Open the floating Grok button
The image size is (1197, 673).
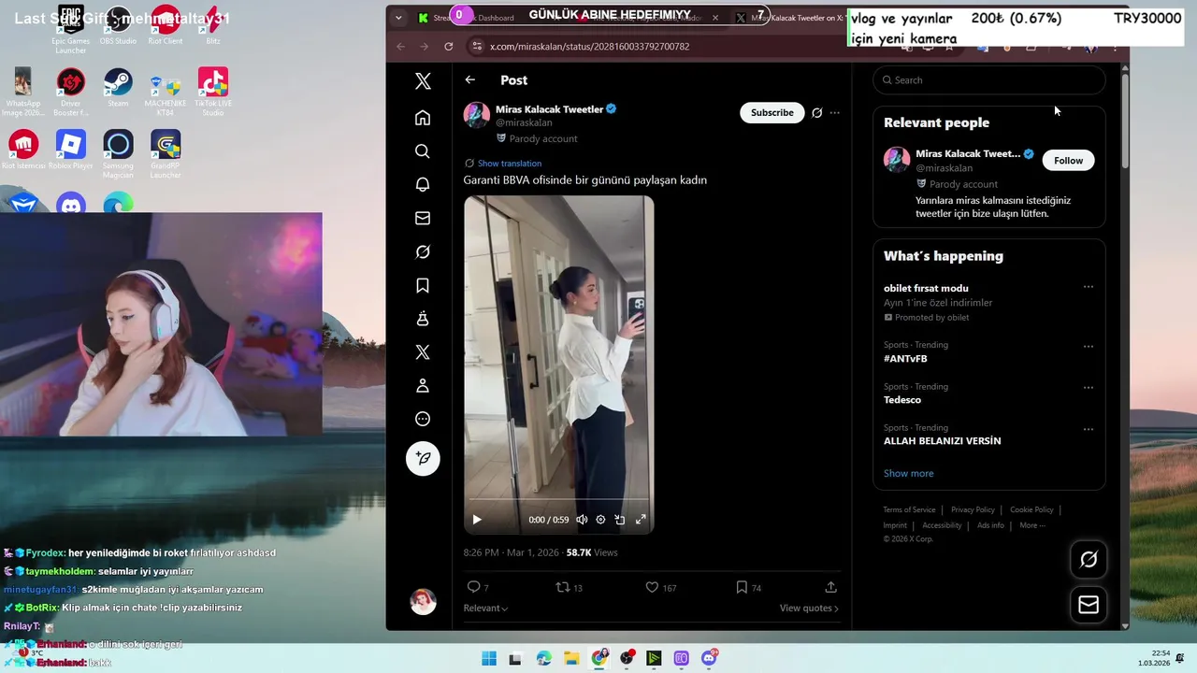pyautogui.click(x=1089, y=560)
